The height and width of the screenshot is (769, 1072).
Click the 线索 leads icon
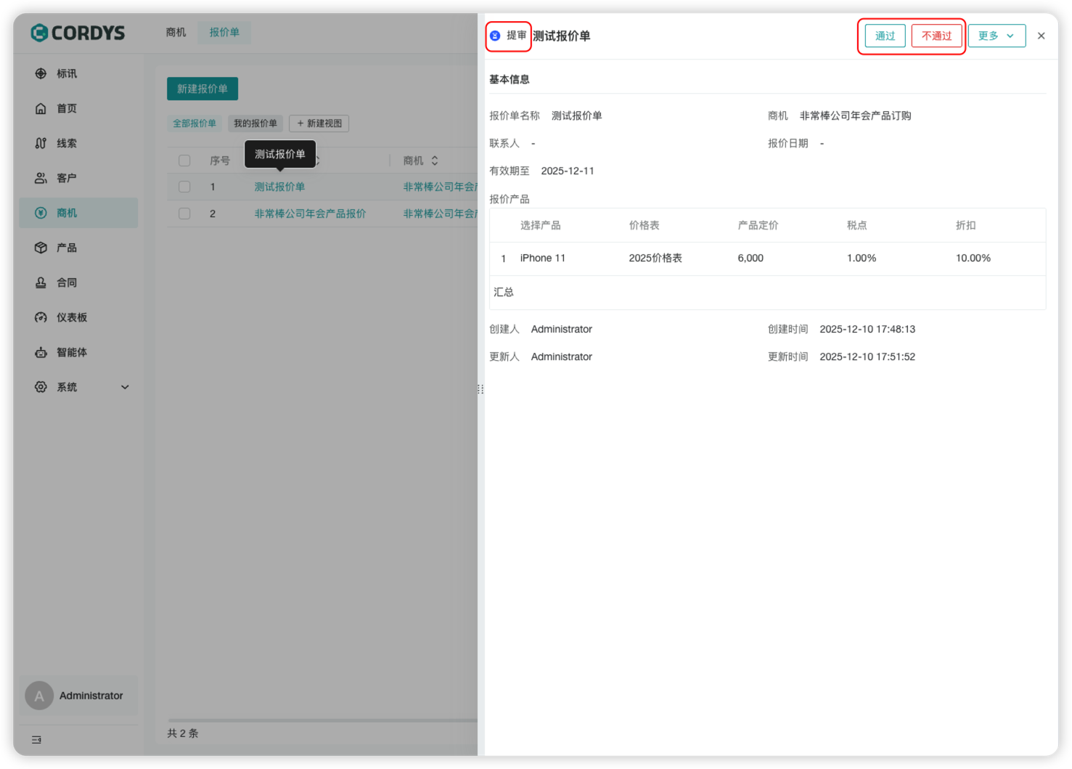(x=41, y=143)
